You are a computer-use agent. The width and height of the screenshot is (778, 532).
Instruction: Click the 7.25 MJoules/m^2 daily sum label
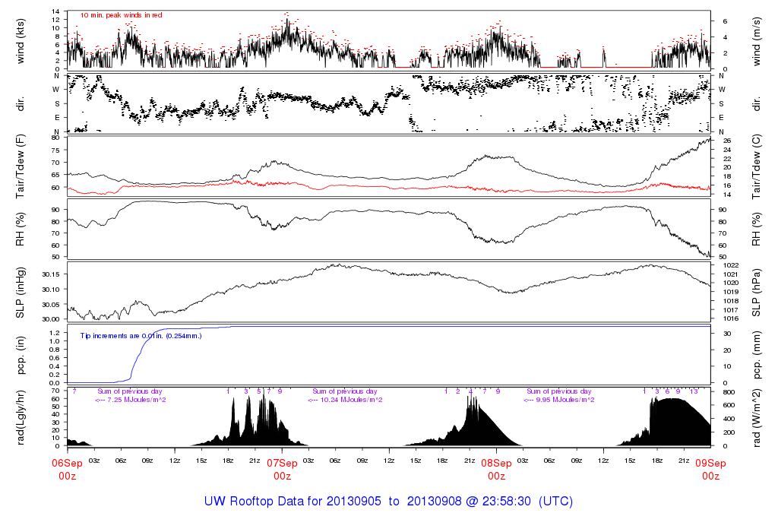[x=132, y=400]
